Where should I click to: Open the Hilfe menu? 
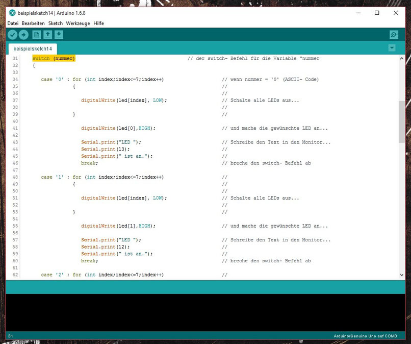pyautogui.click(x=98, y=23)
